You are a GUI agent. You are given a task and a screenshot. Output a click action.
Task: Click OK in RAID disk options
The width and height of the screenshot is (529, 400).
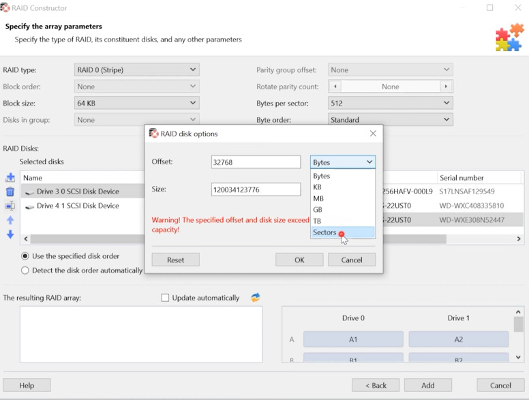299,260
